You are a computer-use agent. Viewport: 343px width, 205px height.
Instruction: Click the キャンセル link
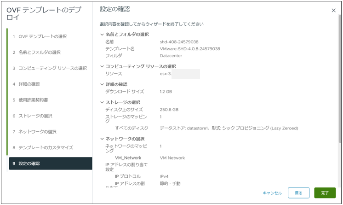click(272, 193)
